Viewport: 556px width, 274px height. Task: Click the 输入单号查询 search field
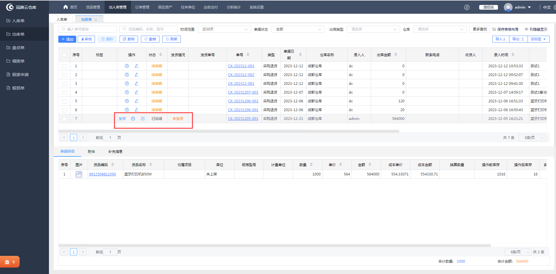[88, 29]
